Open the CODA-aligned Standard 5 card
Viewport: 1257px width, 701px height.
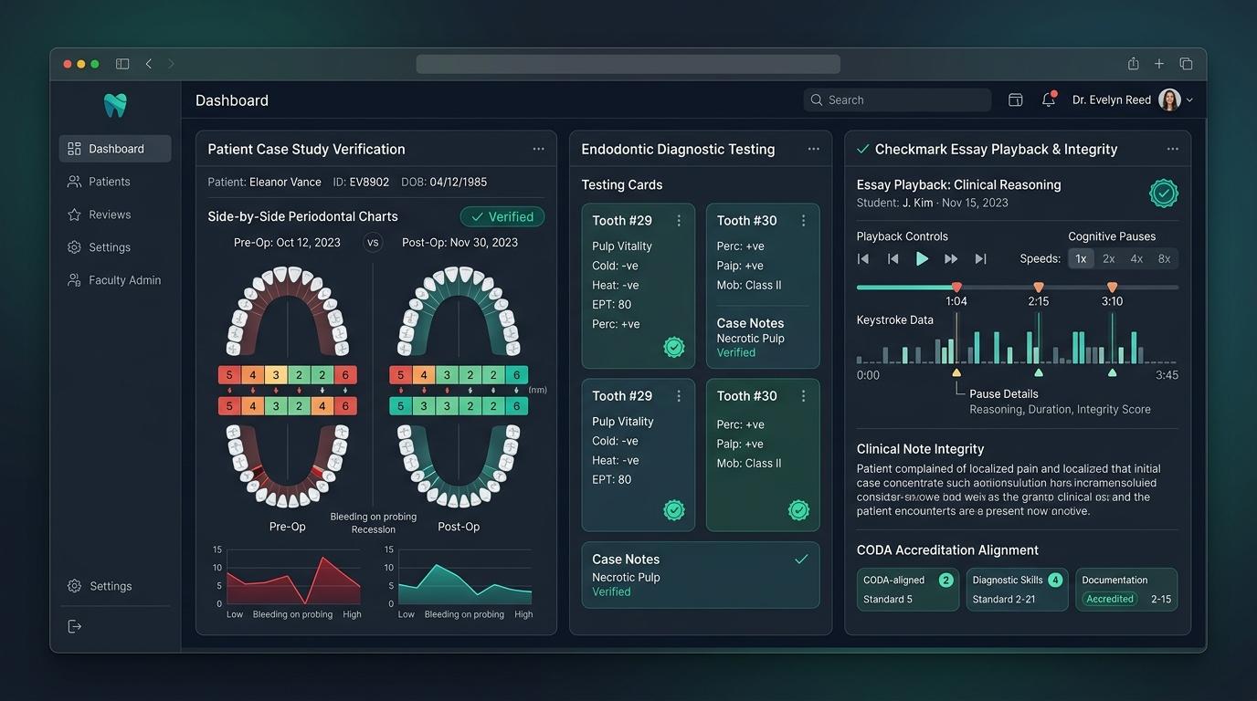908,590
